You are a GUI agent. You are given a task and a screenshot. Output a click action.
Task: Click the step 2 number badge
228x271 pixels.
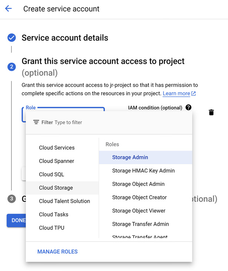[11, 67]
